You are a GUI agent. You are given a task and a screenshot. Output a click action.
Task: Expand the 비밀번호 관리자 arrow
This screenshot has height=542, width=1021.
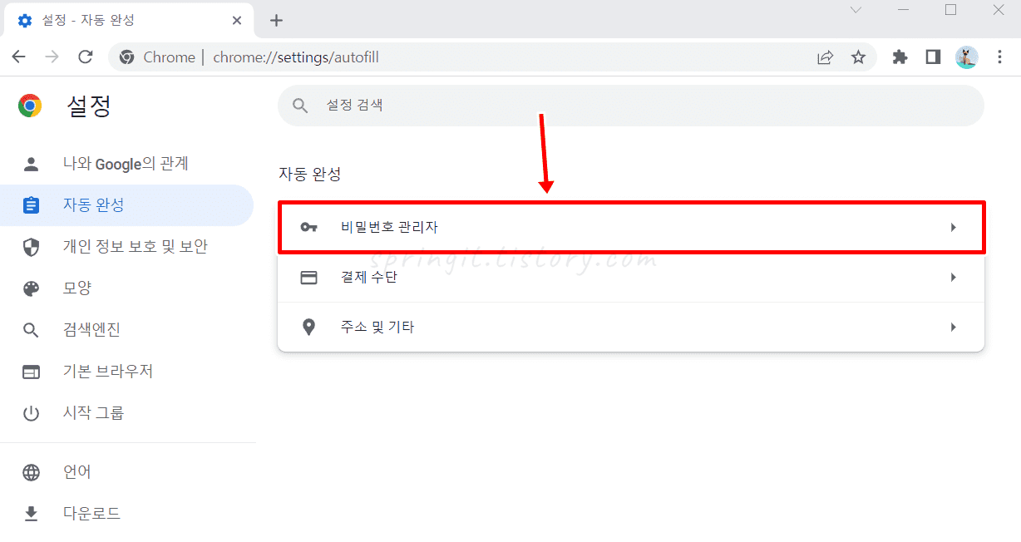(x=954, y=227)
